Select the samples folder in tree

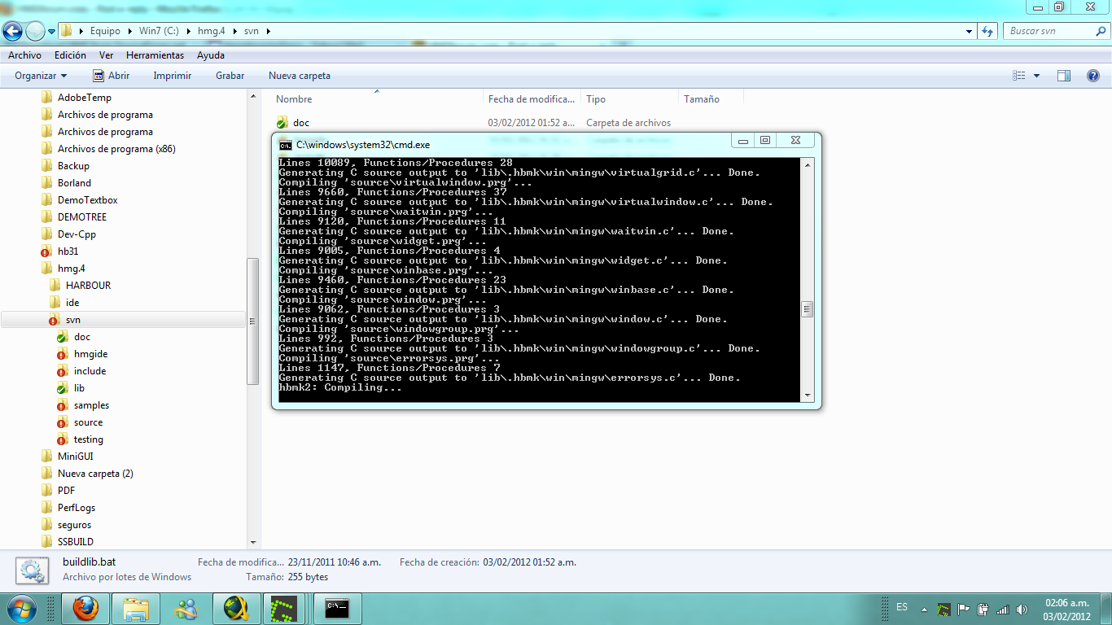(x=91, y=405)
